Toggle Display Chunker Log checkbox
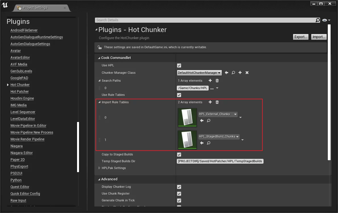338x213 pixels. pos(179,187)
